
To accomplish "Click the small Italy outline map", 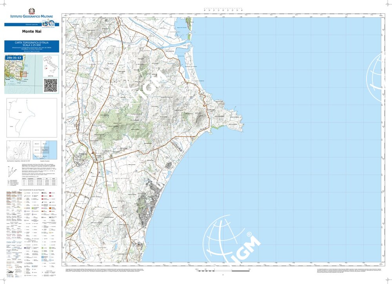I will (x=50, y=65).
